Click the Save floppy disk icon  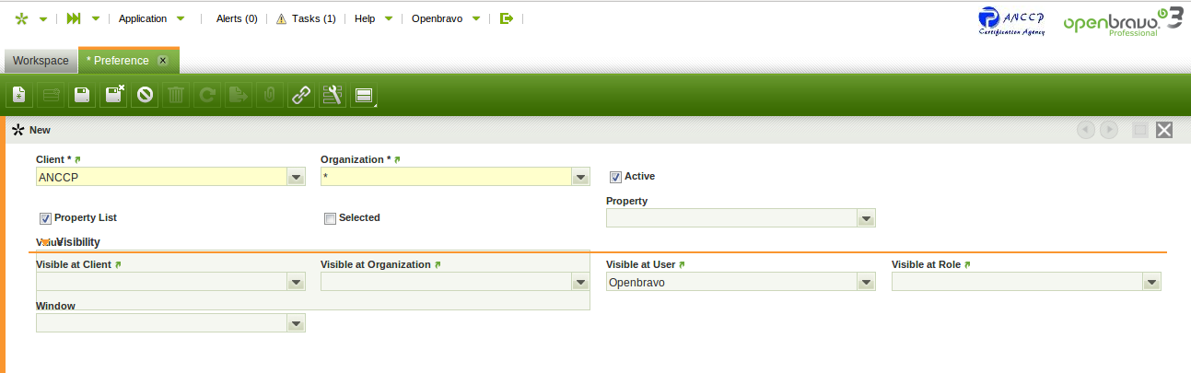(82, 95)
